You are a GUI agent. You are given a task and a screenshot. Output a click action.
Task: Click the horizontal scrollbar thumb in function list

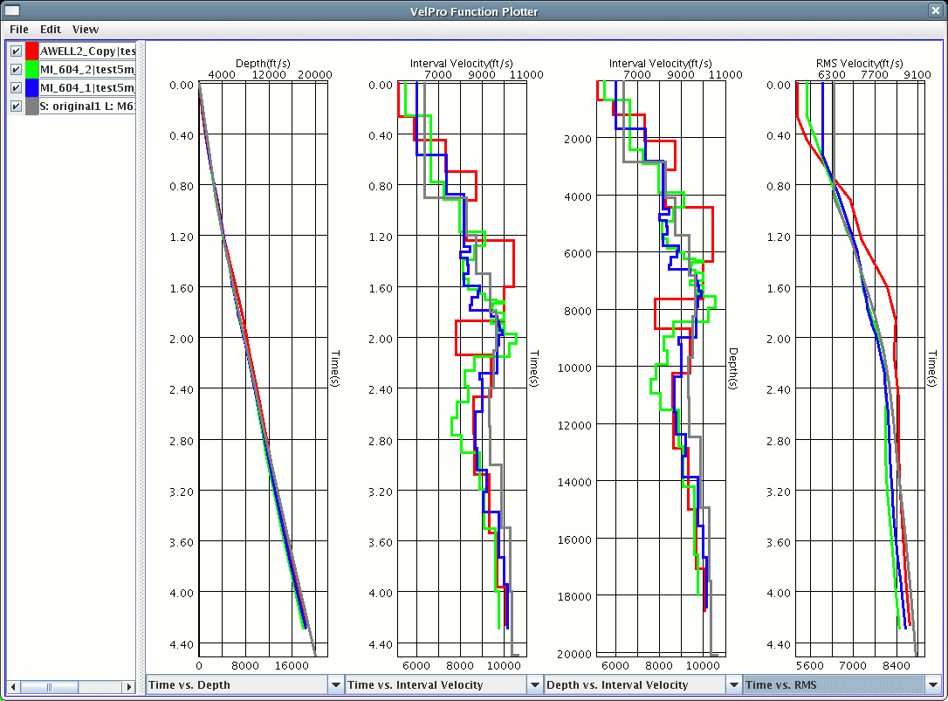click(49, 687)
